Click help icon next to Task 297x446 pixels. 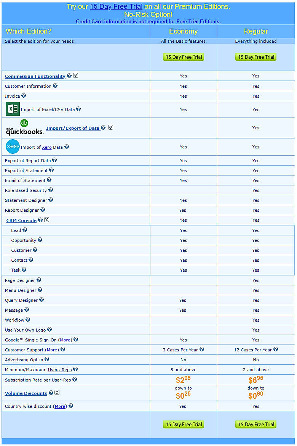(x=24, y=269)
